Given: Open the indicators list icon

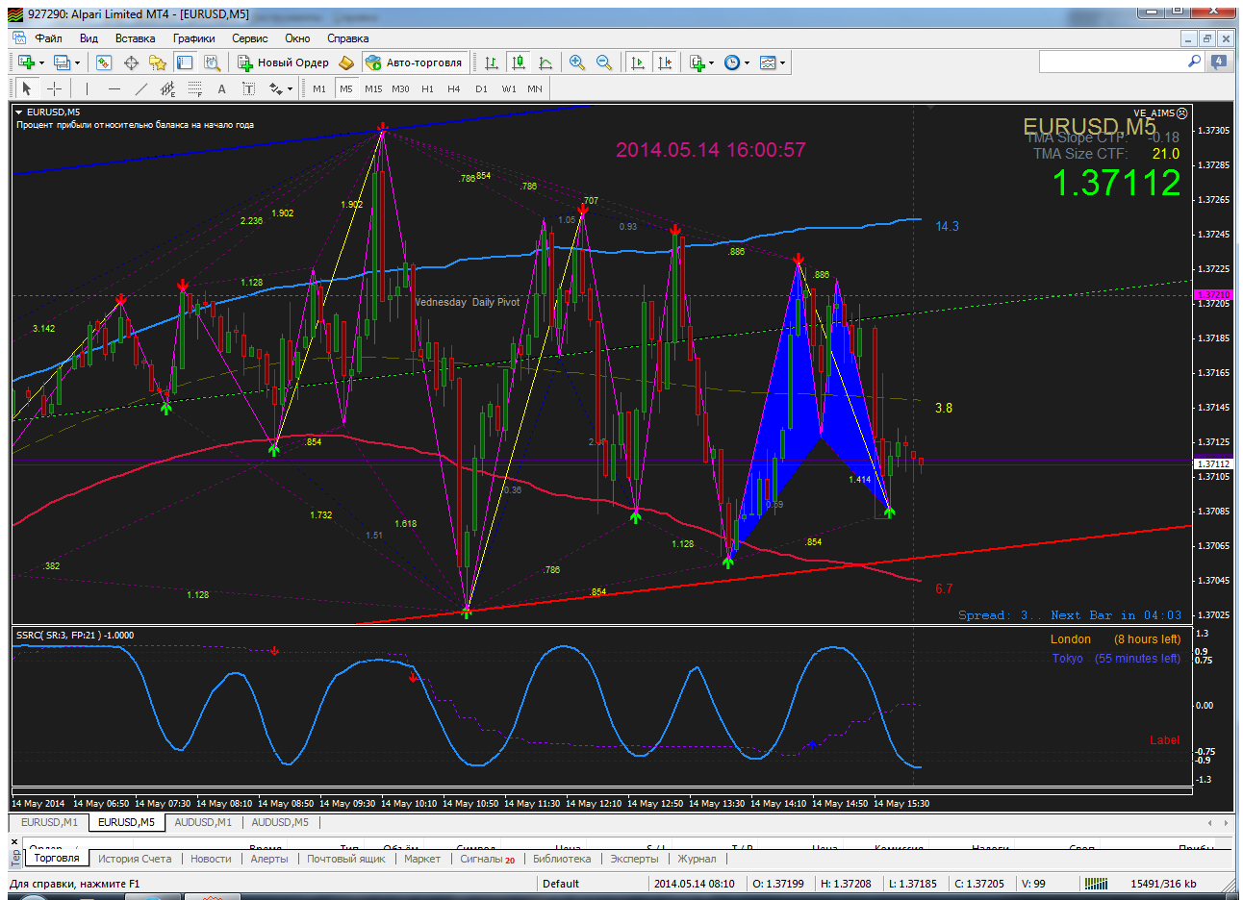Looking at the screenshot, I should point(698,62).
